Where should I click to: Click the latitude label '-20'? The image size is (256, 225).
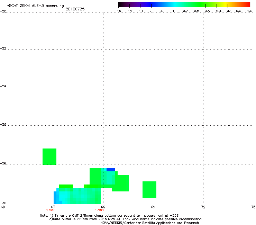click(3, 11)
